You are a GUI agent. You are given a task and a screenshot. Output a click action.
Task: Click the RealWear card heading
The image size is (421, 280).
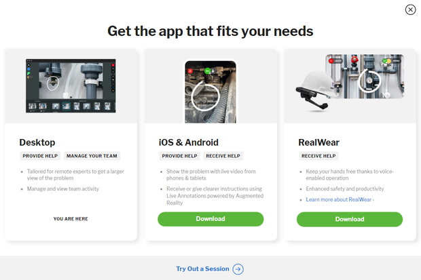pyautogui.click(x=318, y=142)
